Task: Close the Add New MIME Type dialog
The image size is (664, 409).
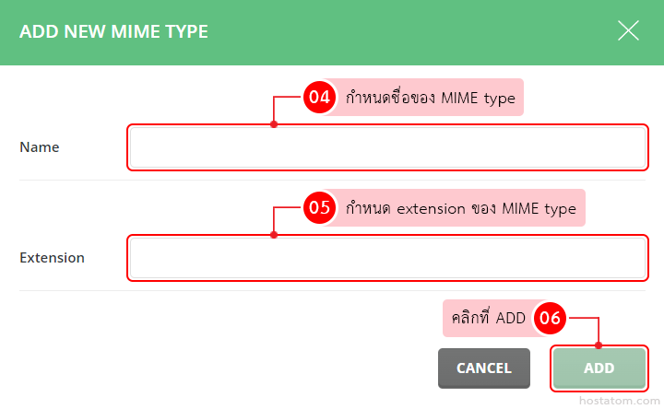Action: point(628,31)
